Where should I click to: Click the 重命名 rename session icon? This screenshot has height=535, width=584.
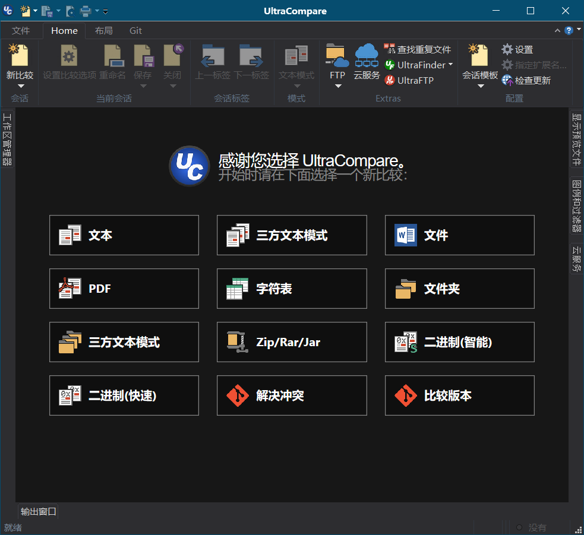pyautogui.click(x=113, y=55)
